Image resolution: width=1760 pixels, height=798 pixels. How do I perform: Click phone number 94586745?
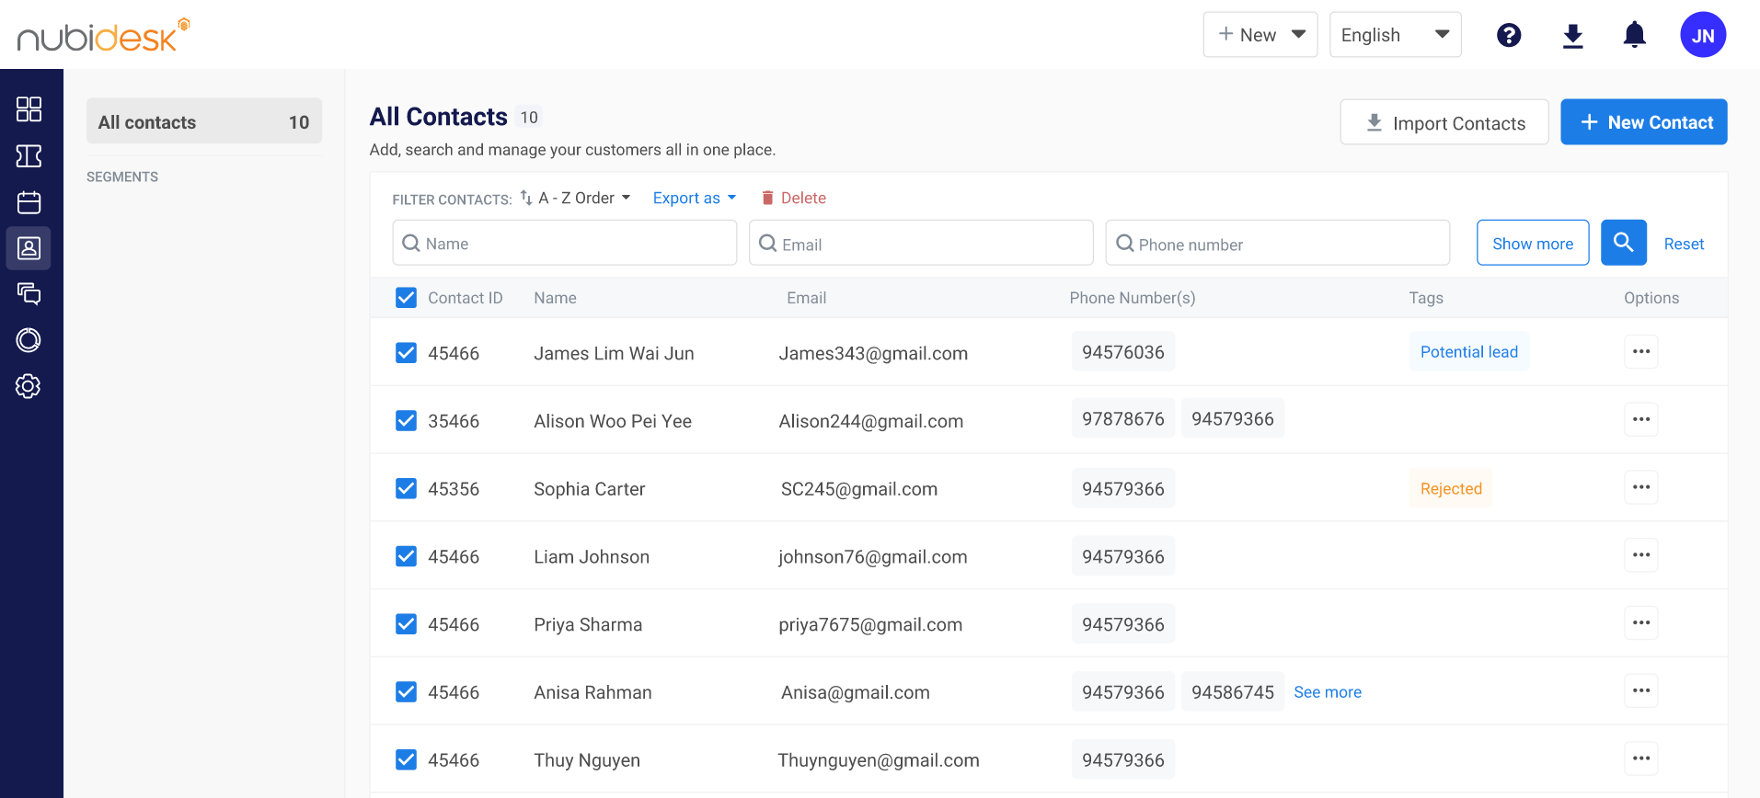click(1233, 692)
